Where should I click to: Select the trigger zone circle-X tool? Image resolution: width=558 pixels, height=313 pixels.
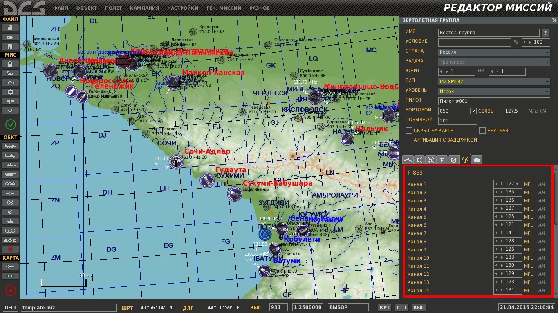[x=10, y=212]
